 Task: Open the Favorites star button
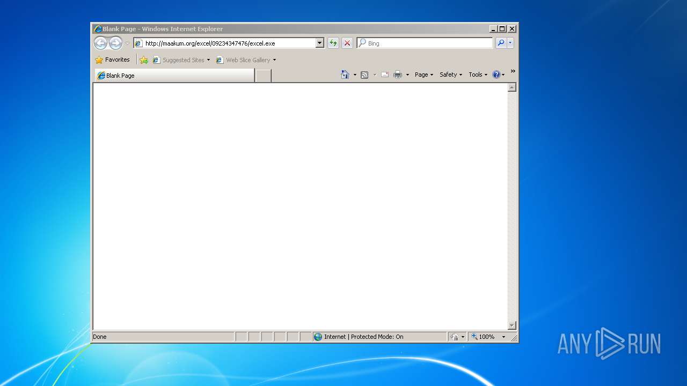112,60
